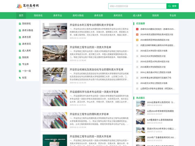Click the icon beside sidebar 高考分数线

coord(20,30)
